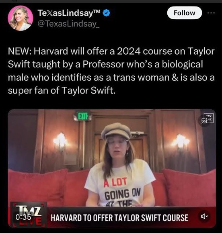Open the @TexasLindsay_ handle link

(68, 24)
